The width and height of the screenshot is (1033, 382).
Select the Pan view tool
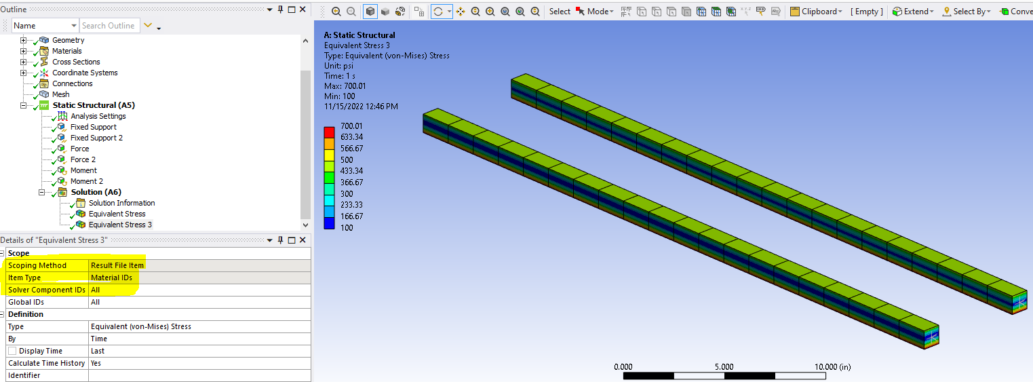click(461, 12)
